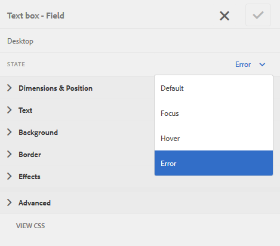
Task: Expand the Text section chevron
Action: 9,110
